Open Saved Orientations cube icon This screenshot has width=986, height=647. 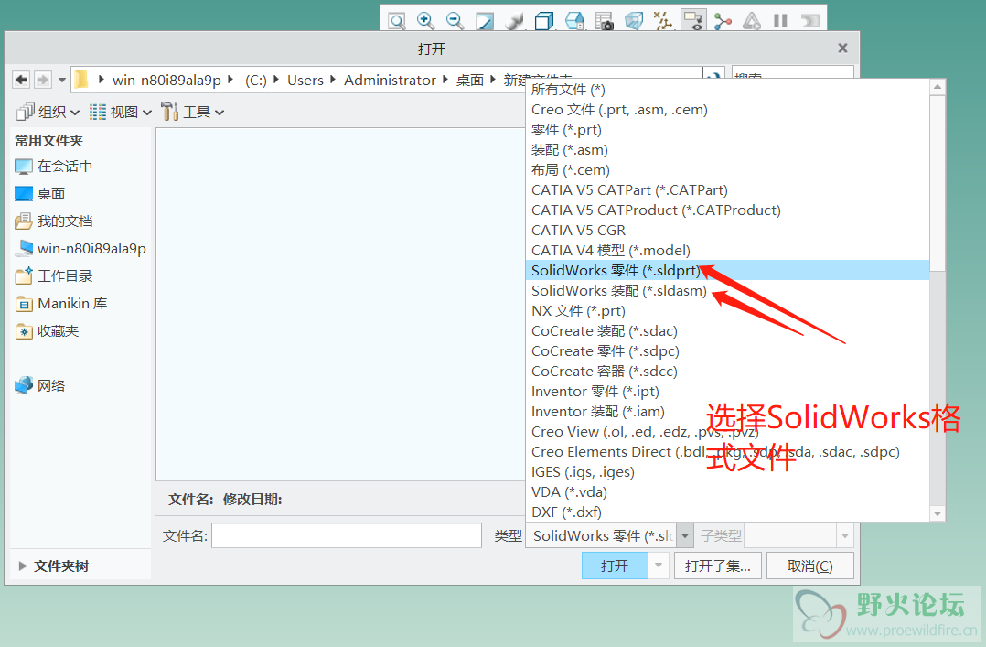click(x=573, y=21)
